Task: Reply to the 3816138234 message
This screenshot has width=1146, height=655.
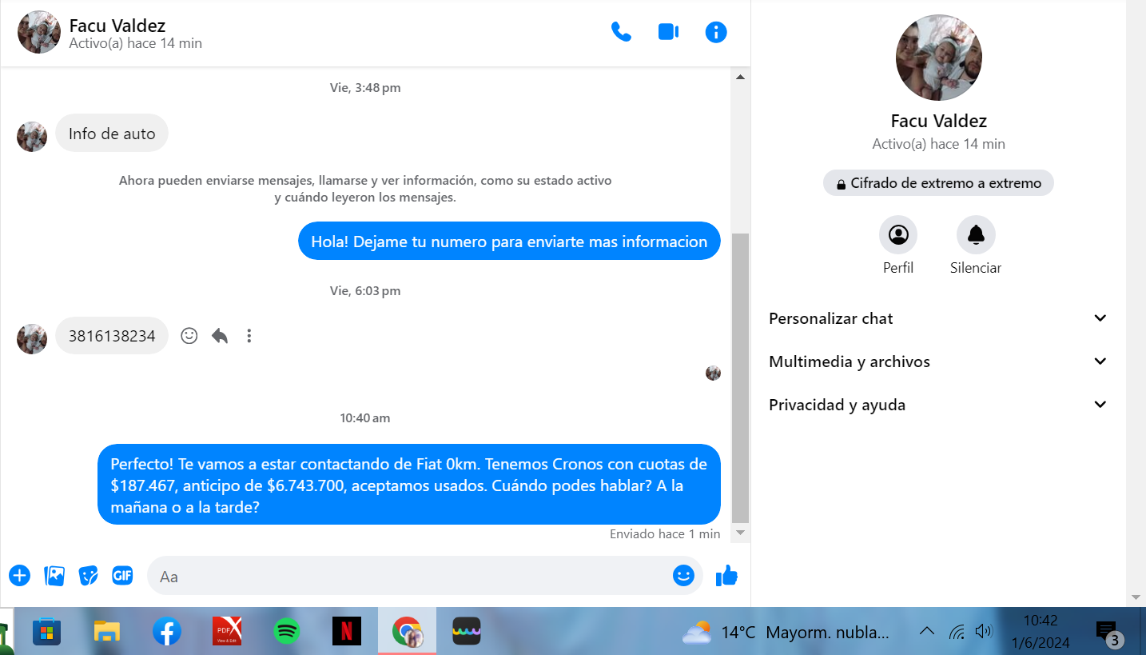Action: pos(220,336)
